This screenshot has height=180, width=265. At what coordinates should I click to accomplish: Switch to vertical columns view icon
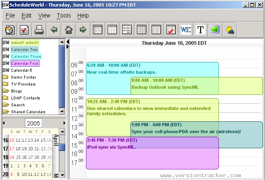coord(112,30)
